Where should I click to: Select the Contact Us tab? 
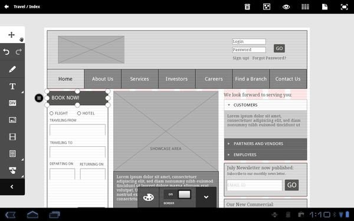[x=288, y=79]
